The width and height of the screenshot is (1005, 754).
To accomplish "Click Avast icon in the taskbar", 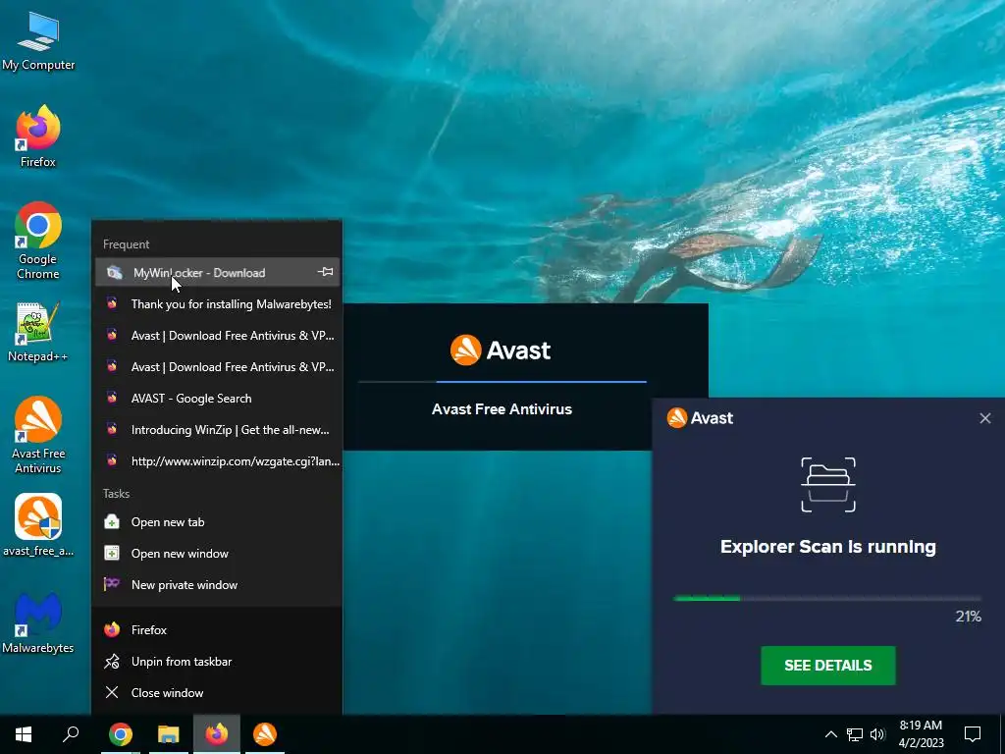I will tap(265, 734).
